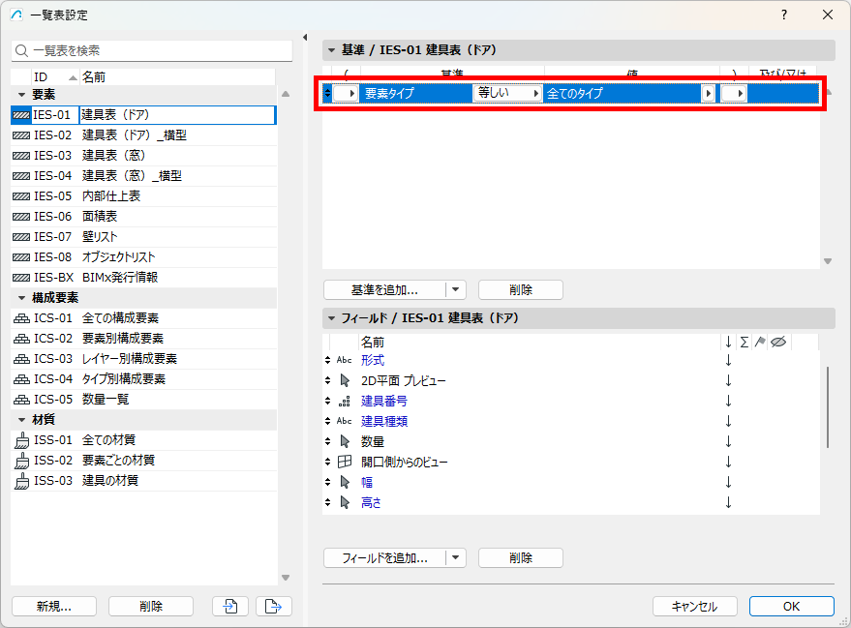Viewport: 851px width, 628px height.
Task: Click the component icon of ICS-01
Action: pos(21,318)
